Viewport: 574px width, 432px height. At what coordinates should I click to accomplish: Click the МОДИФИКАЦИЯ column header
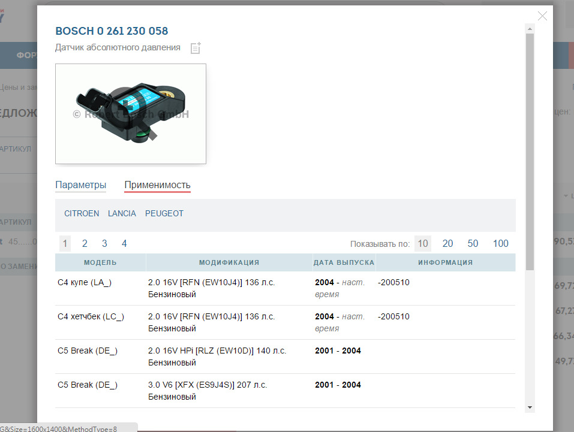229,262
